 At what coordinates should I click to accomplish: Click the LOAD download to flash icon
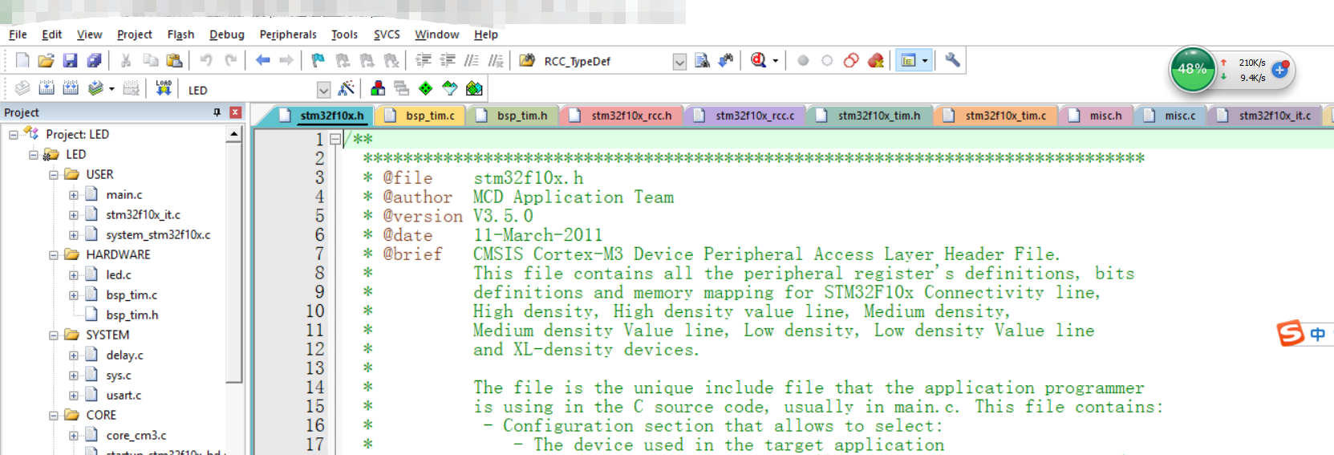coord(164,88)
